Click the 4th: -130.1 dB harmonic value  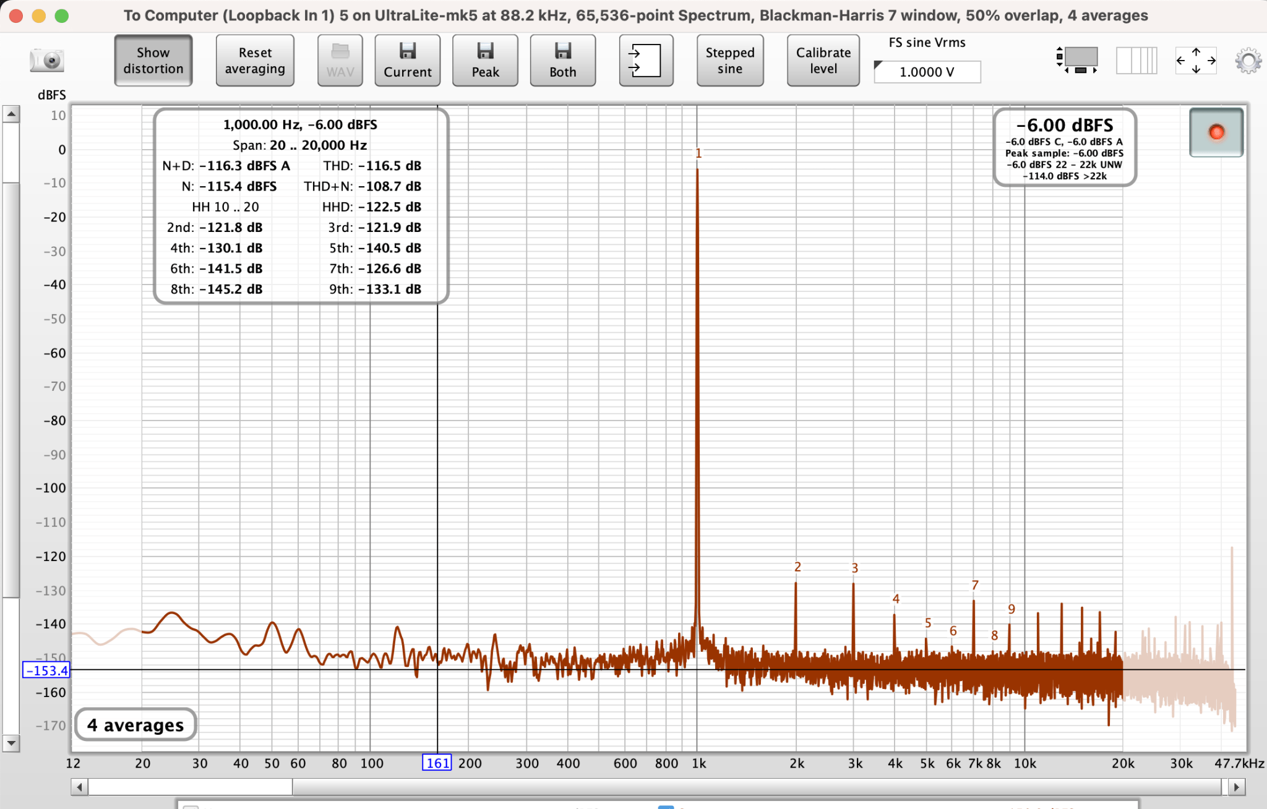click(216, 248)
